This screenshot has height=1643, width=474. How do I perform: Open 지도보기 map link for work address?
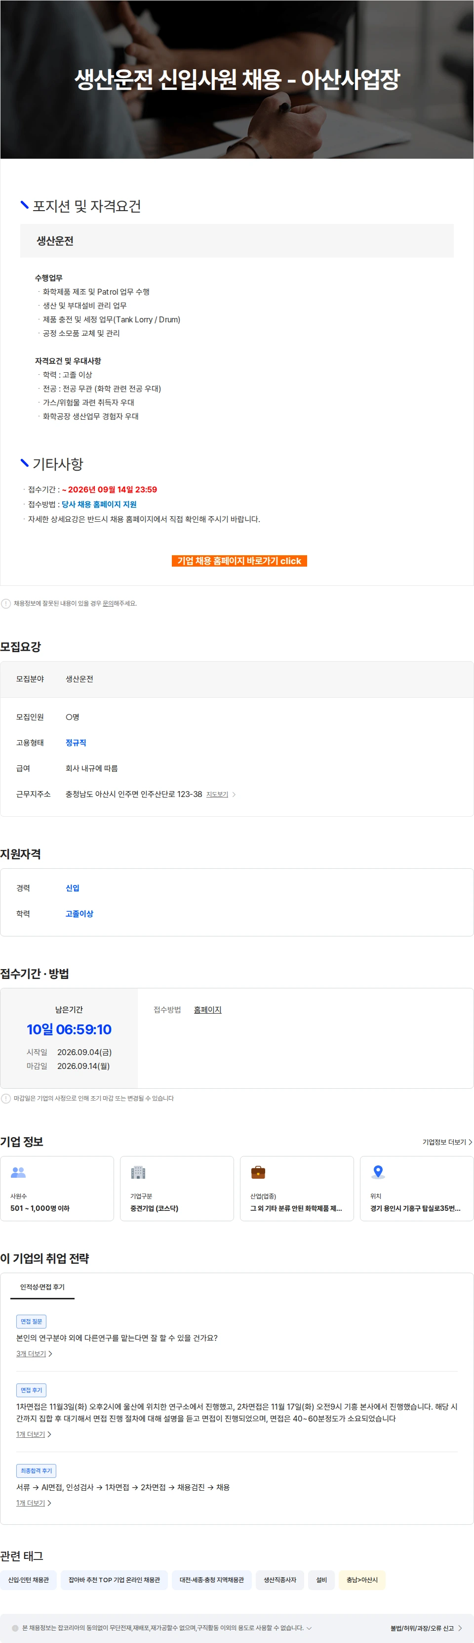pos(217,794)
